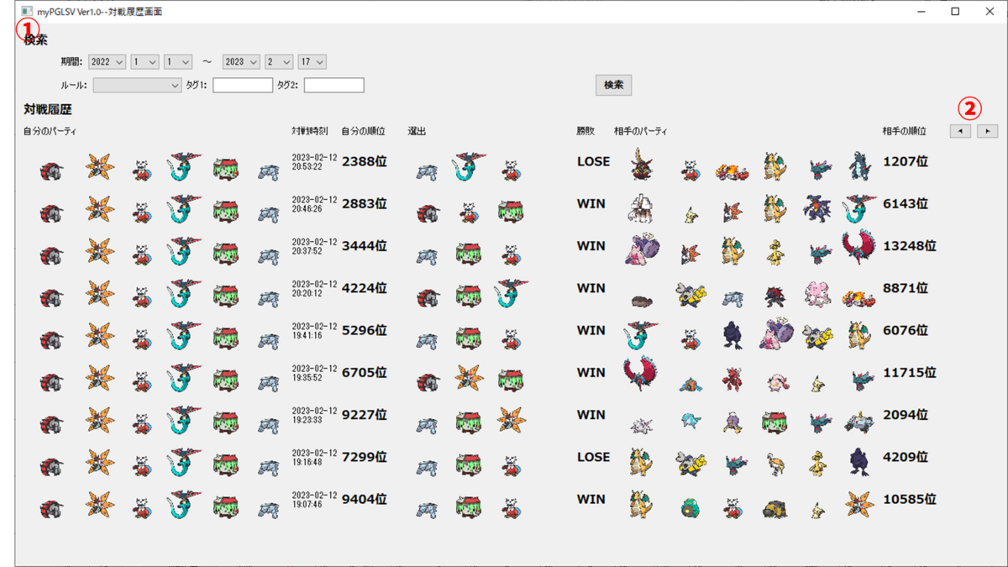
Task: Select Dragapult in the 4224位 row selection
Action: point(511,292)
